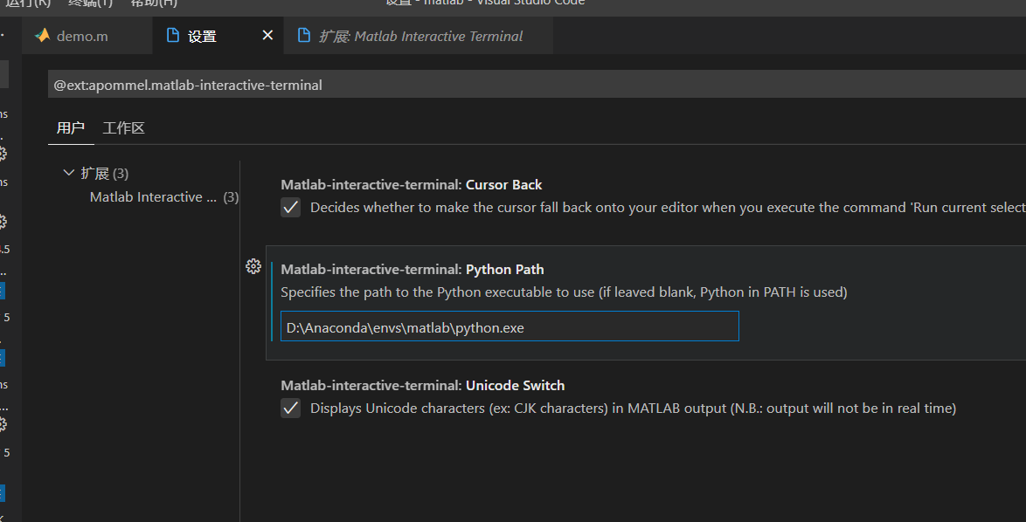The height and width of the screenshot is (522, 1026).
Task: Uncheck the Cursor Back checkbox
Action: coord(291,208)
